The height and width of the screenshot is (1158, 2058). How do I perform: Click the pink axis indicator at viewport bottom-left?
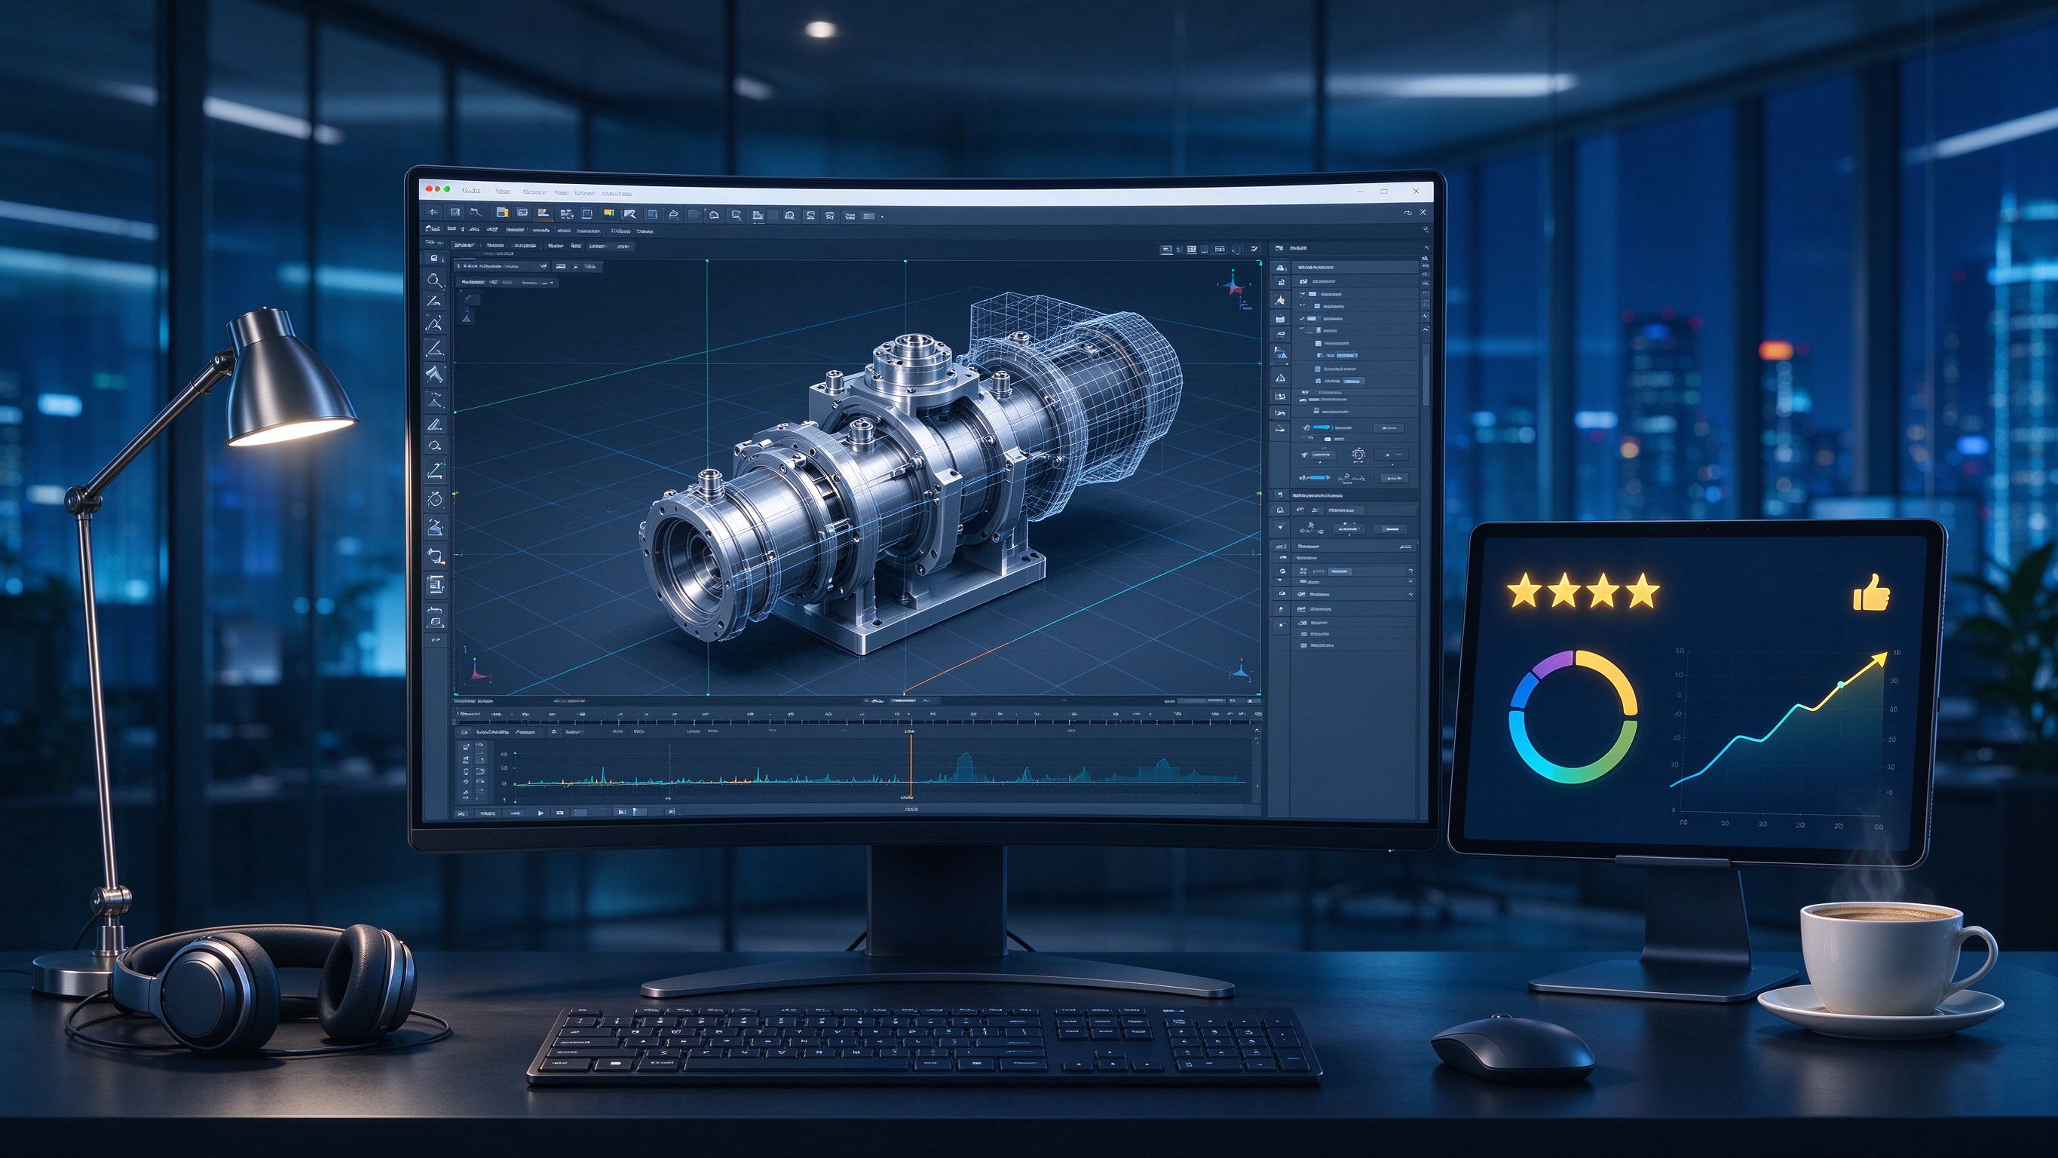(478, 671)
